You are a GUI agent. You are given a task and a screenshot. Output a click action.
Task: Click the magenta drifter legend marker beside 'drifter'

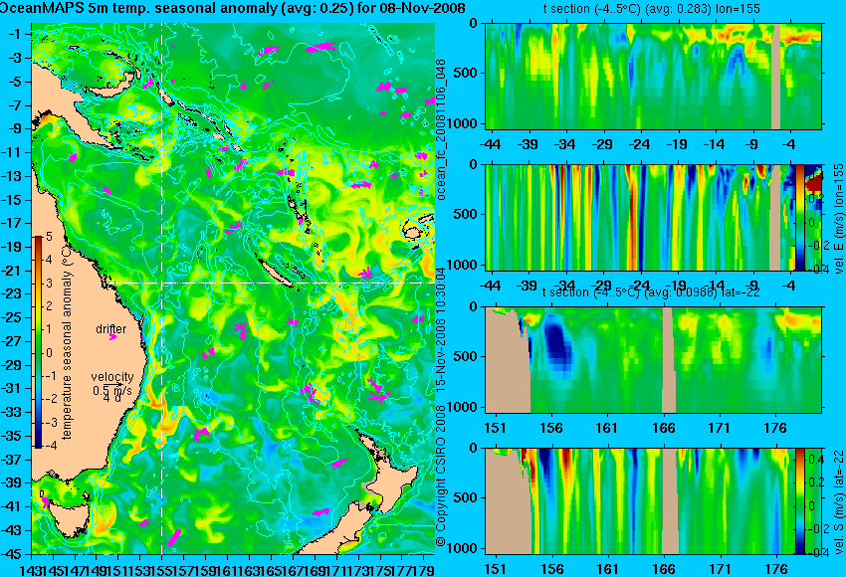(112, 337)
